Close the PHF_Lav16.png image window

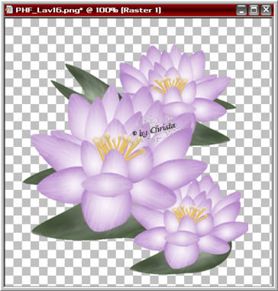pyautogui.click(x=266, y=10)
